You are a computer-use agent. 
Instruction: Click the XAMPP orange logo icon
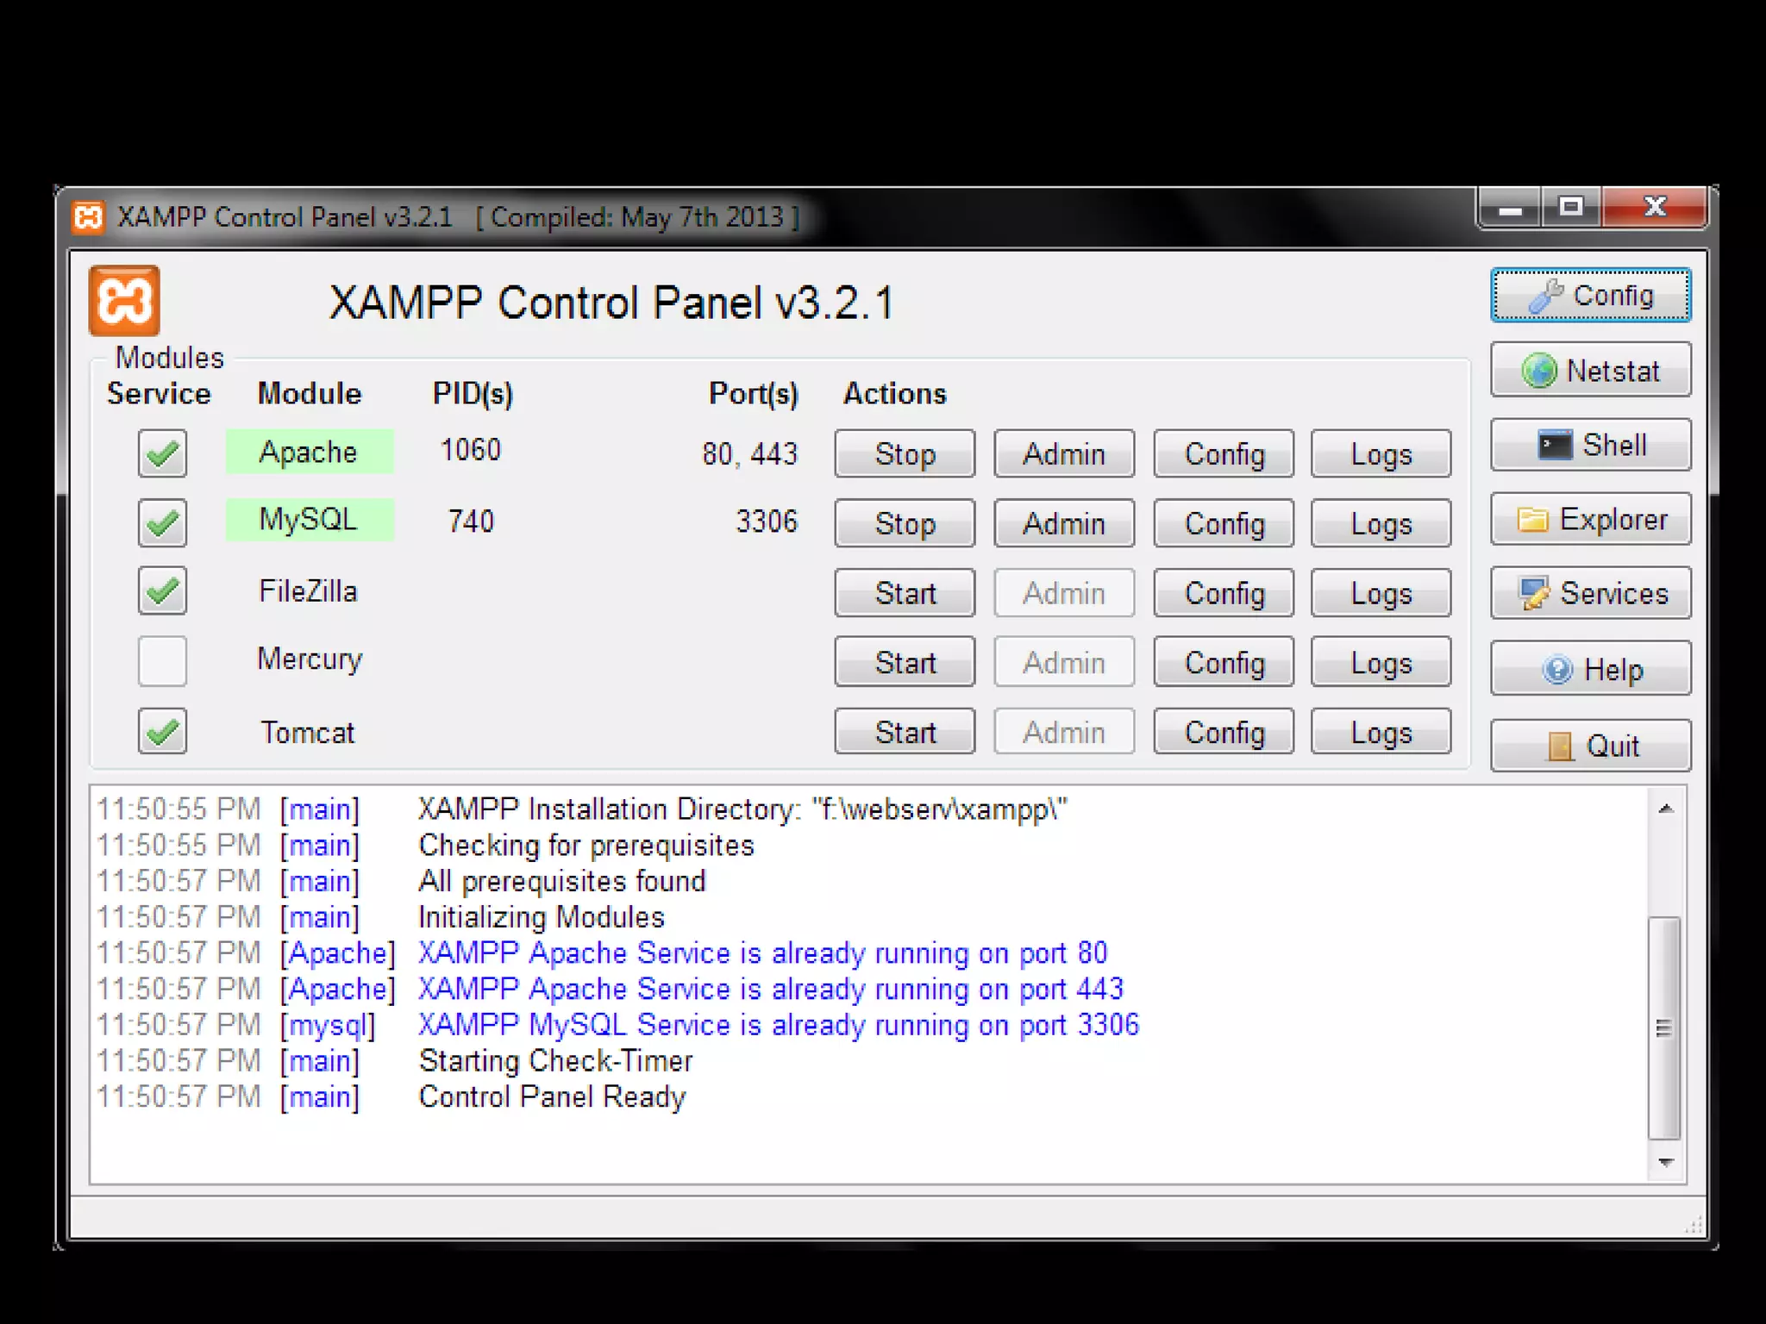point(124,300)
